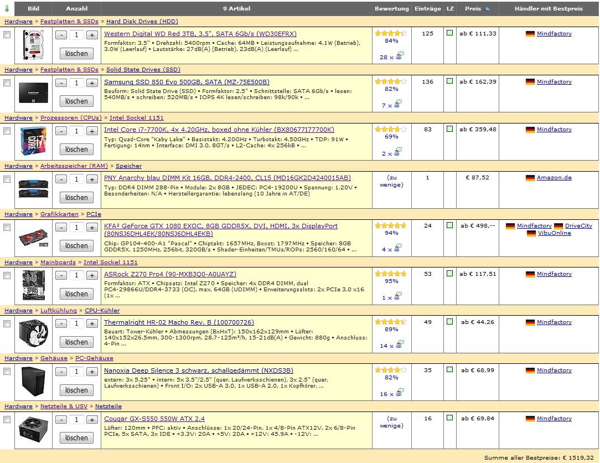Screen dimensions: 600x463
Task: Open the Hard Disk Drives (HDD) category link
Action: 142,22
